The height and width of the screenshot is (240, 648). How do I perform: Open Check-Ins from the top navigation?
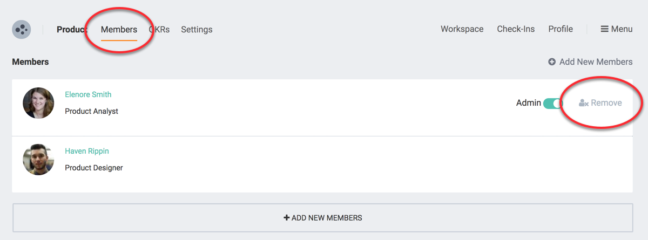pos(516,29)
